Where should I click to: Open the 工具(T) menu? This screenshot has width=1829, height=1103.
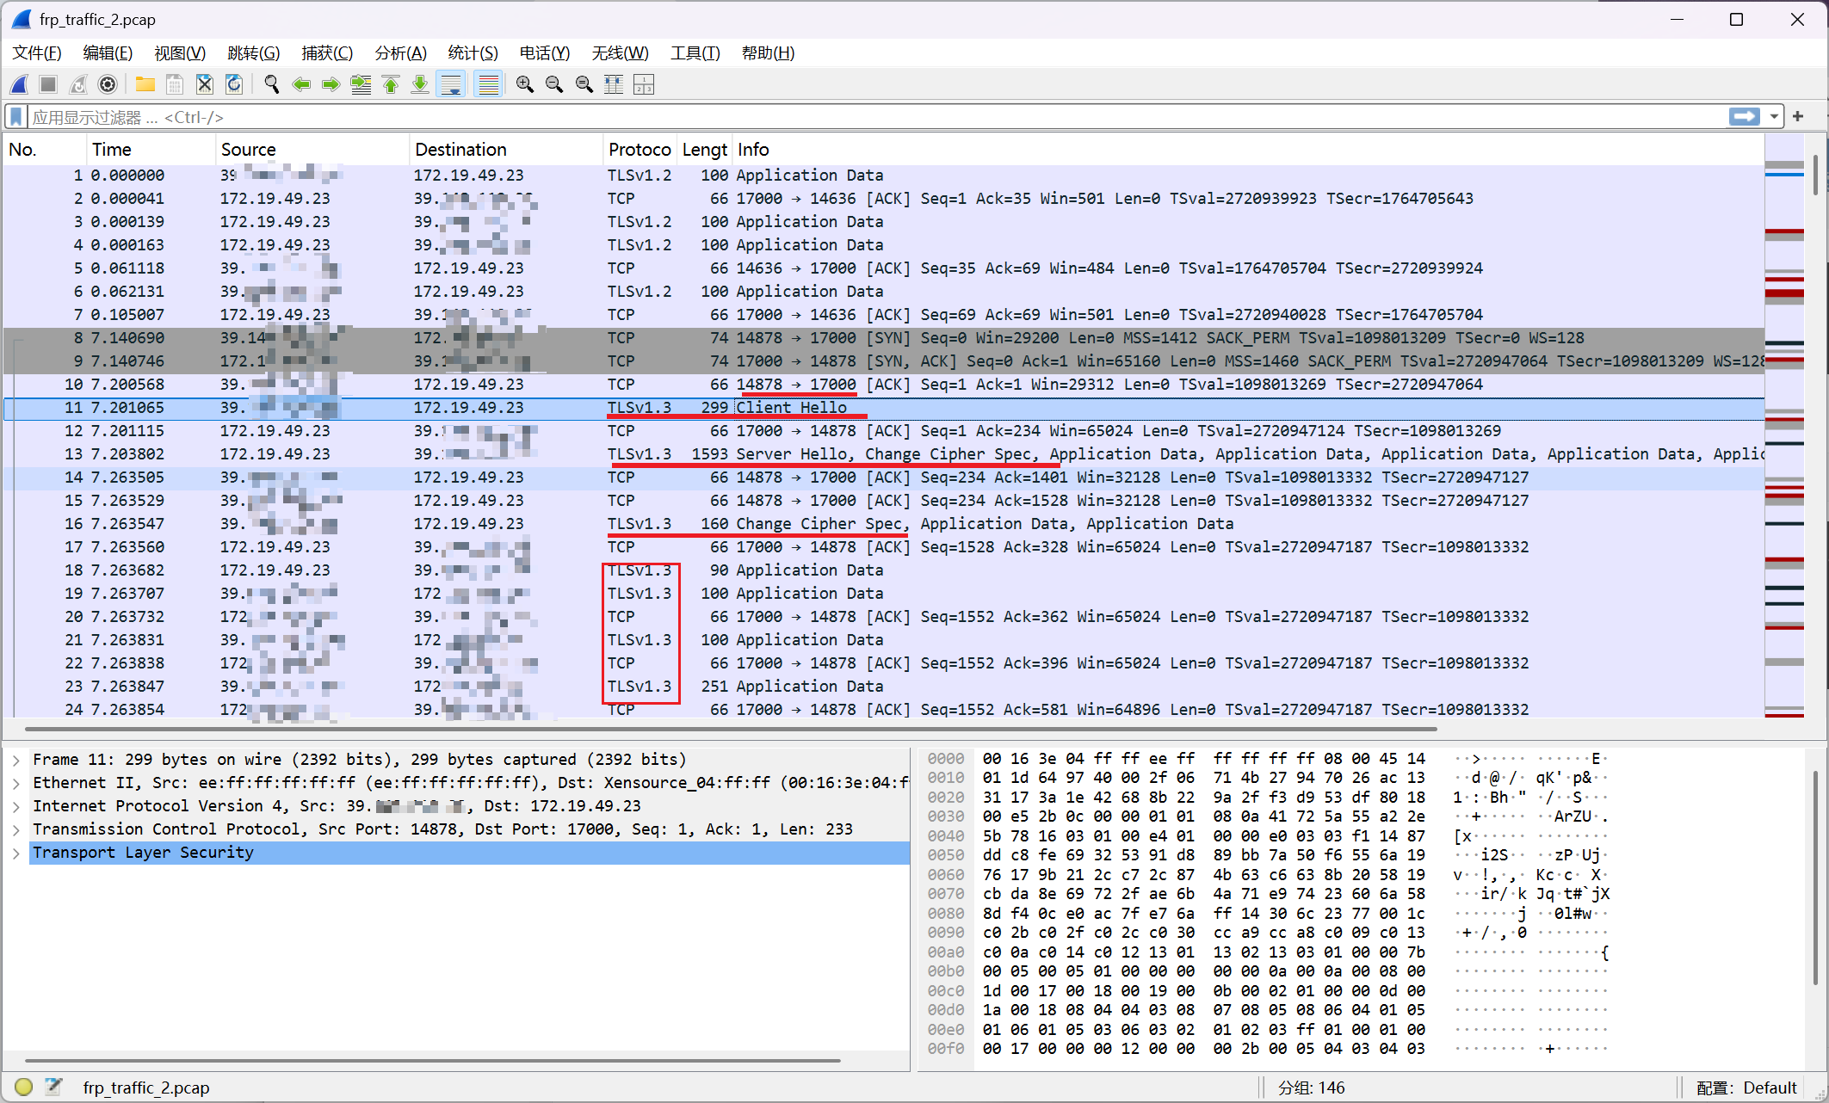(695, 53)
